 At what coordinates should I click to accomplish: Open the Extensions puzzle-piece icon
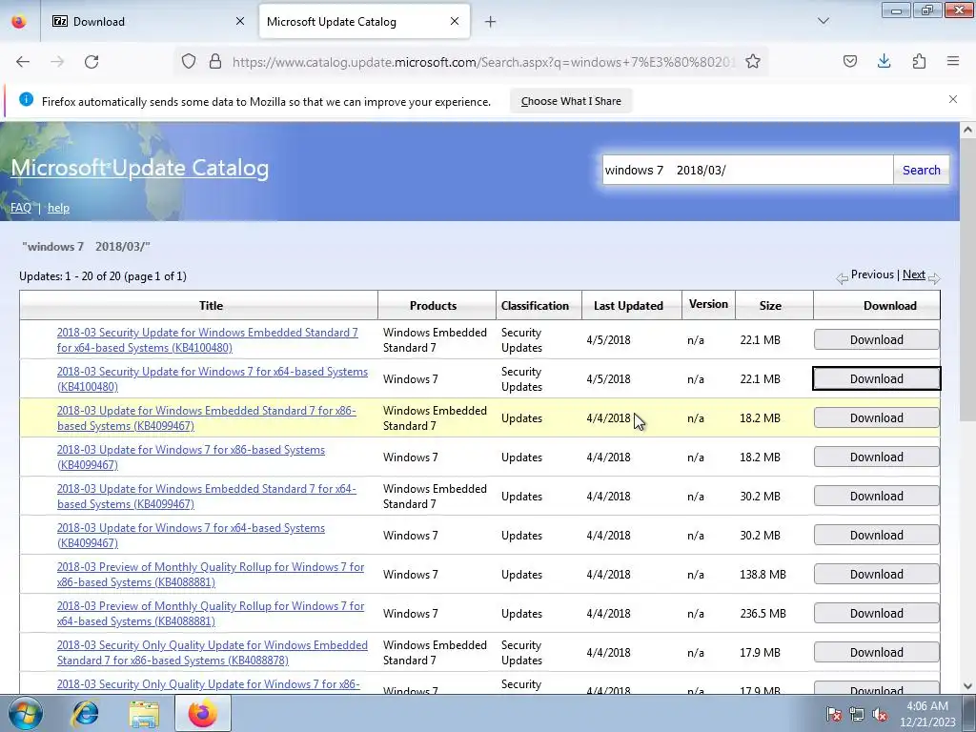(919, 61)
